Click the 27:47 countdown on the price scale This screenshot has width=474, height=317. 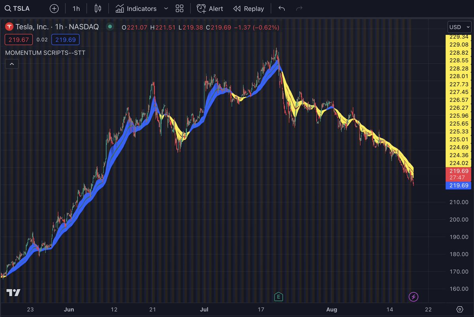tap(458, 178)
